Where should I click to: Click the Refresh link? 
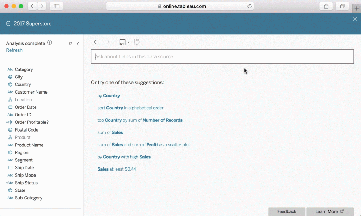coord(14,50)
